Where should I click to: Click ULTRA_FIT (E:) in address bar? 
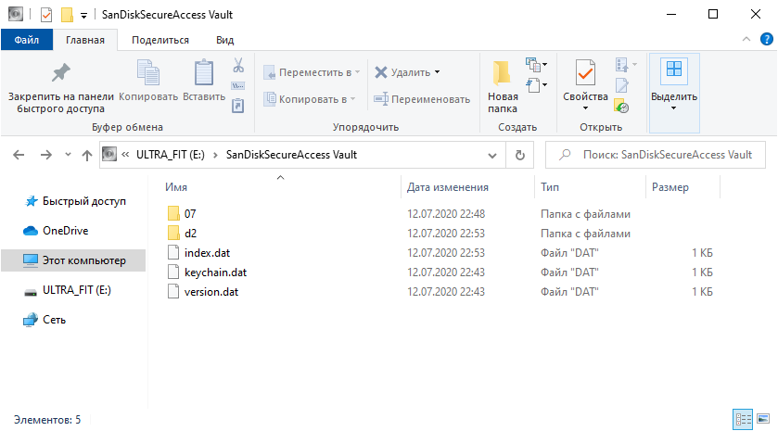tap(171, 155)
